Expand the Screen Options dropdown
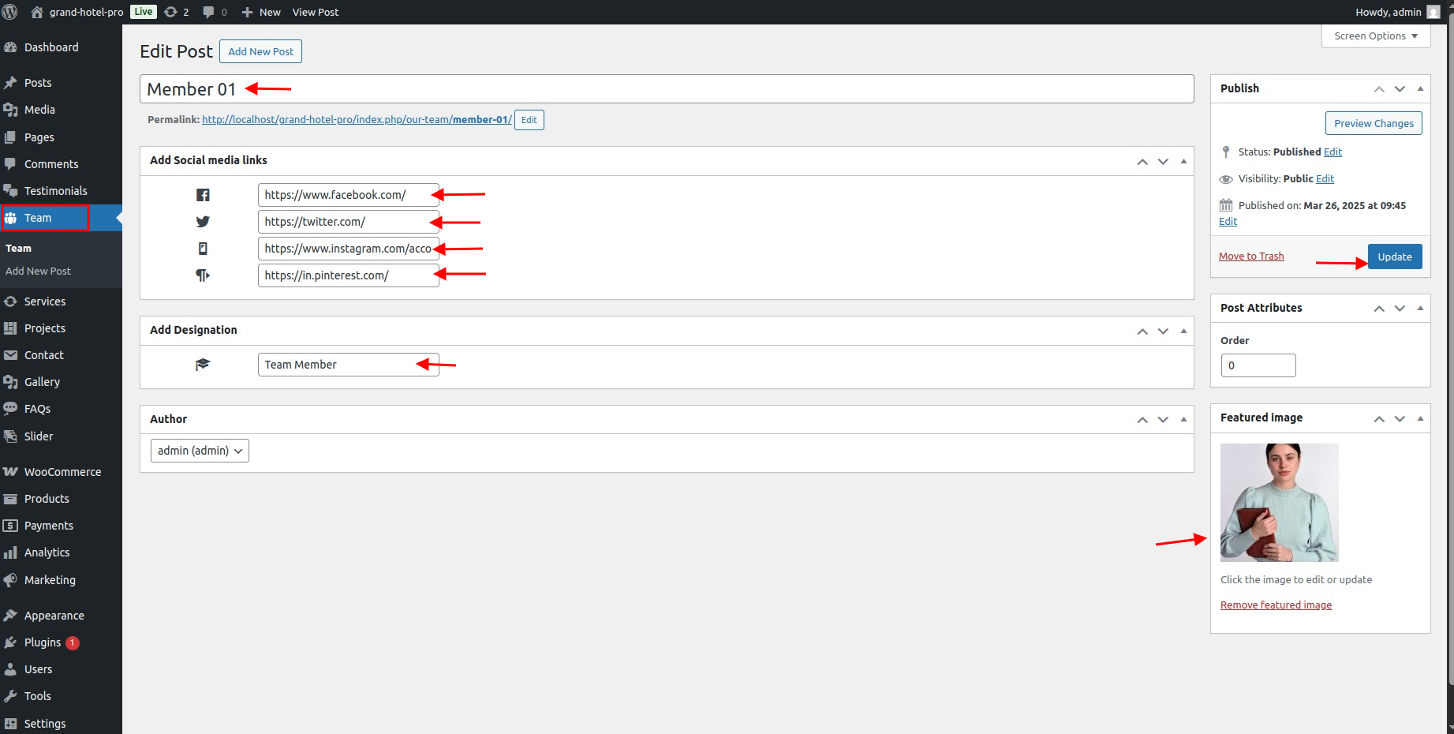 (1375, 36)
